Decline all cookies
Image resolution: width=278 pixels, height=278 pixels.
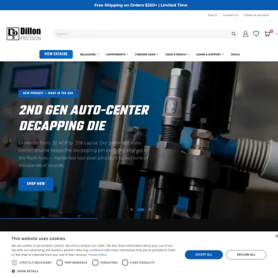pyautogui.click(x=246, y=255)
